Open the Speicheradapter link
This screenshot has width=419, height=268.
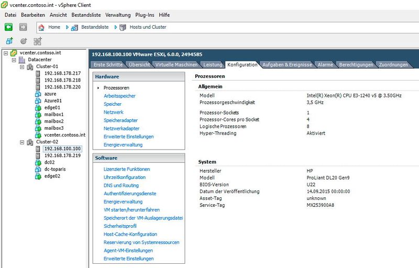point(120,120)
